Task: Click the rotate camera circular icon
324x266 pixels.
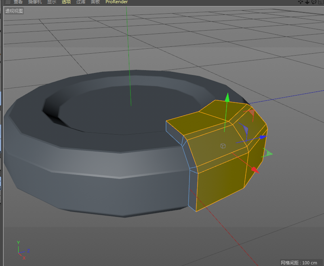Action: [x=314, y=2]
